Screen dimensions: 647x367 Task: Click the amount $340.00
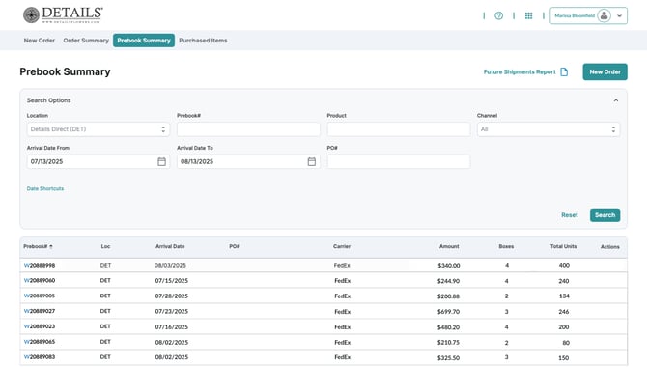click(449, 266)
